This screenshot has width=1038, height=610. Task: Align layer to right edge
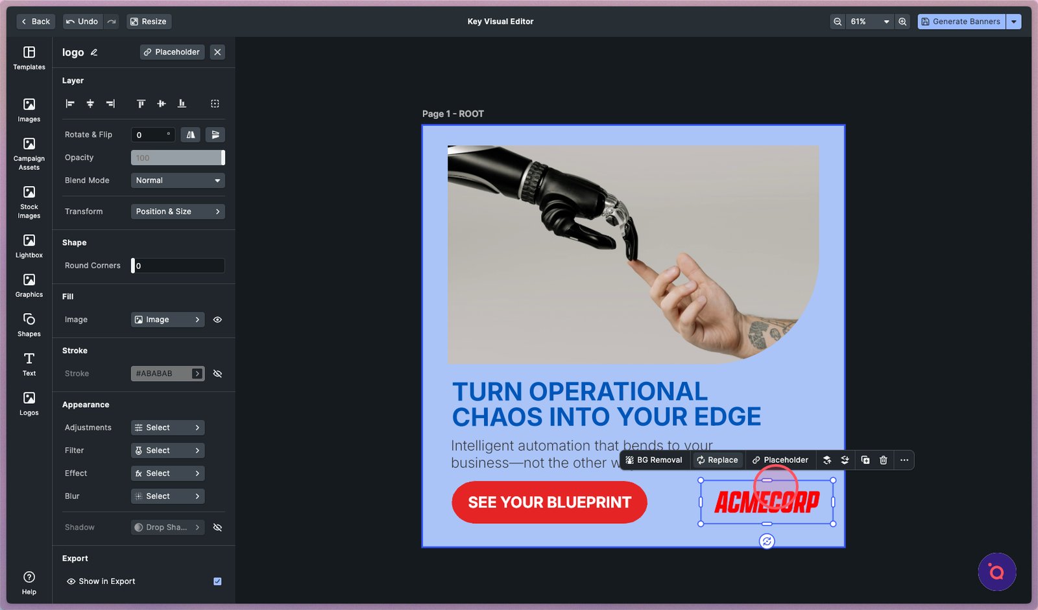110,104
